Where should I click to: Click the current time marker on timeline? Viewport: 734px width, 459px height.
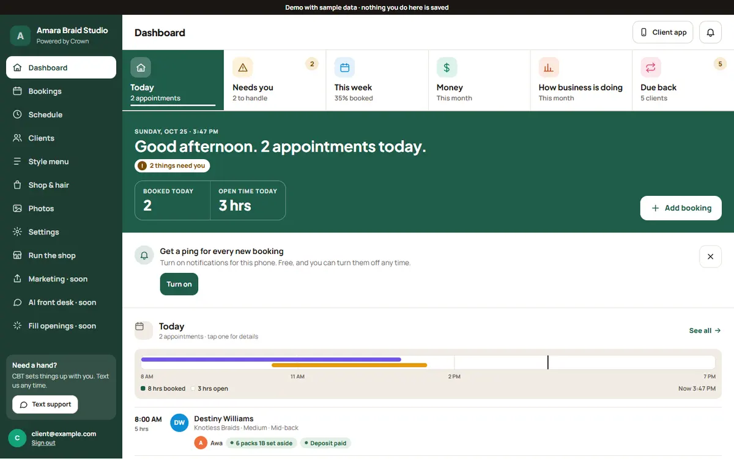547,362
